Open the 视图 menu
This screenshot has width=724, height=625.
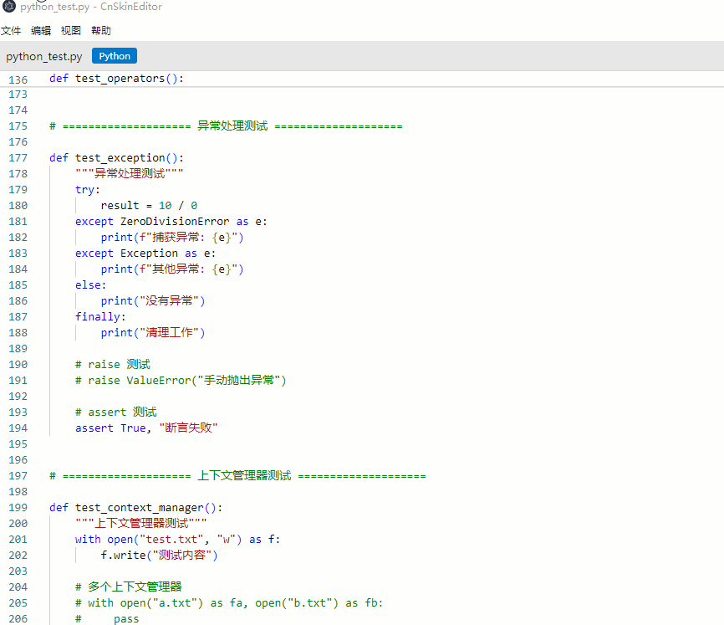click(70, 31)
